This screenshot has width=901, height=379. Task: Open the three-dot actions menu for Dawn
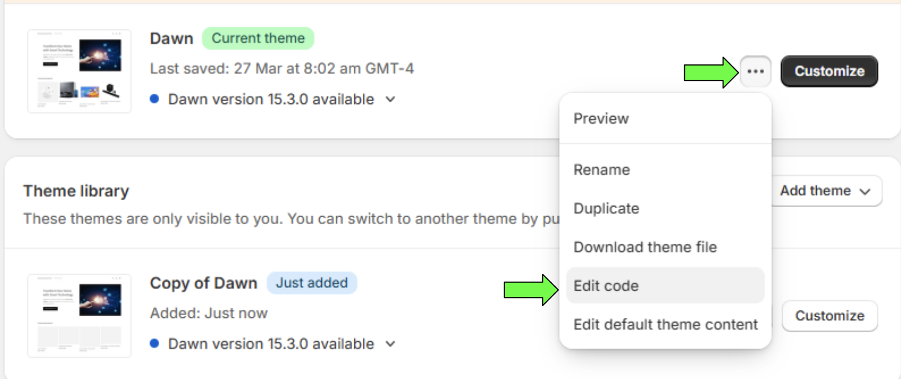coord(755,71)
